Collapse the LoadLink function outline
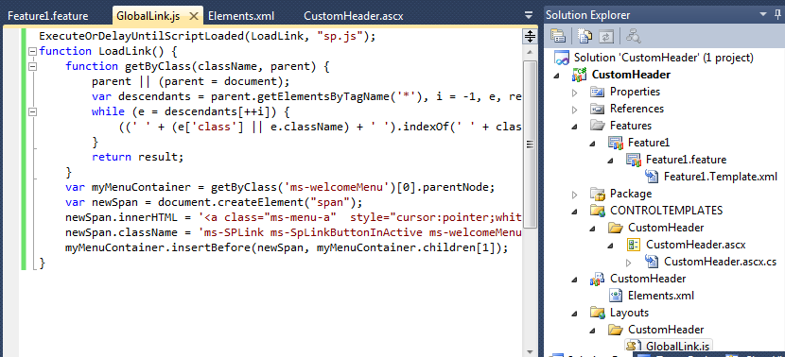Viewport: 785px width, 357px height. (x=32, y=51)
